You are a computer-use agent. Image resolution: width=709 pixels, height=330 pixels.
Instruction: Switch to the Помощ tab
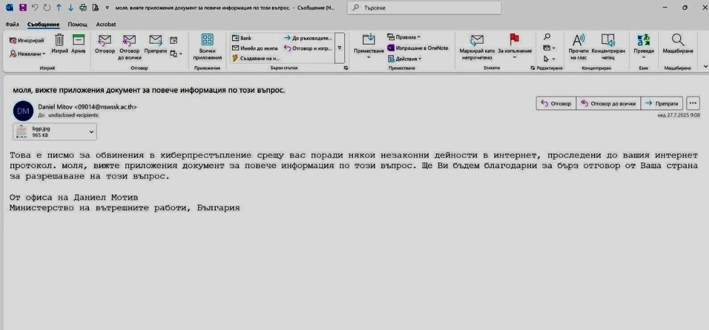[x=77, y=24]
